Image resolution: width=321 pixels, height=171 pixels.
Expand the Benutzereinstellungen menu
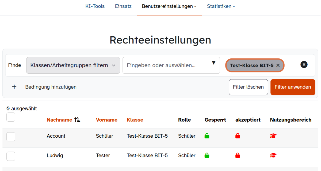(169, 6)
